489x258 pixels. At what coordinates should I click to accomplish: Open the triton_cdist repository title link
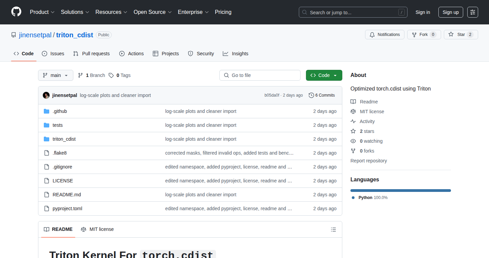point(74,35)
